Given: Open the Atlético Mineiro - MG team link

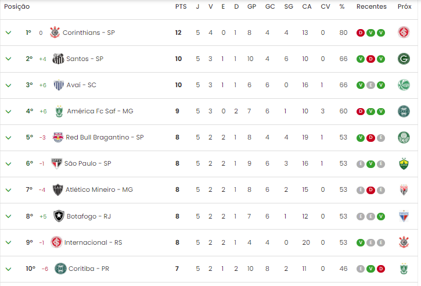Looking at the screenshot, I should point(99,190).
